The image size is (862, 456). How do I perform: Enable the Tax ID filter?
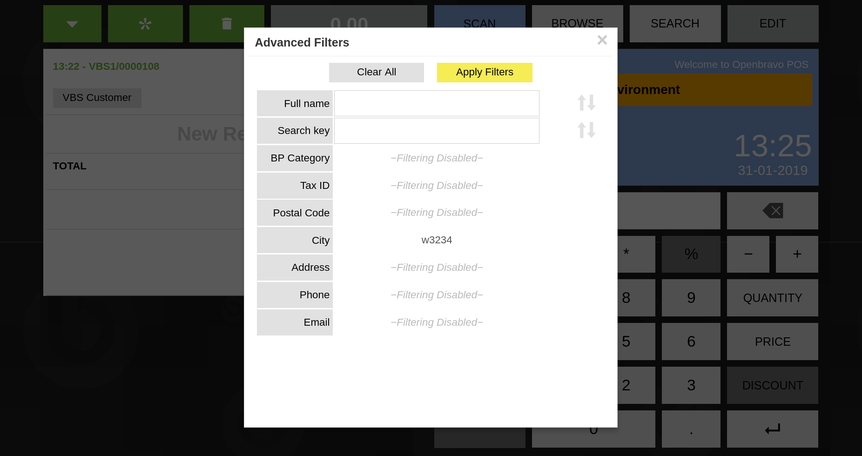click(x=436, y=186)
